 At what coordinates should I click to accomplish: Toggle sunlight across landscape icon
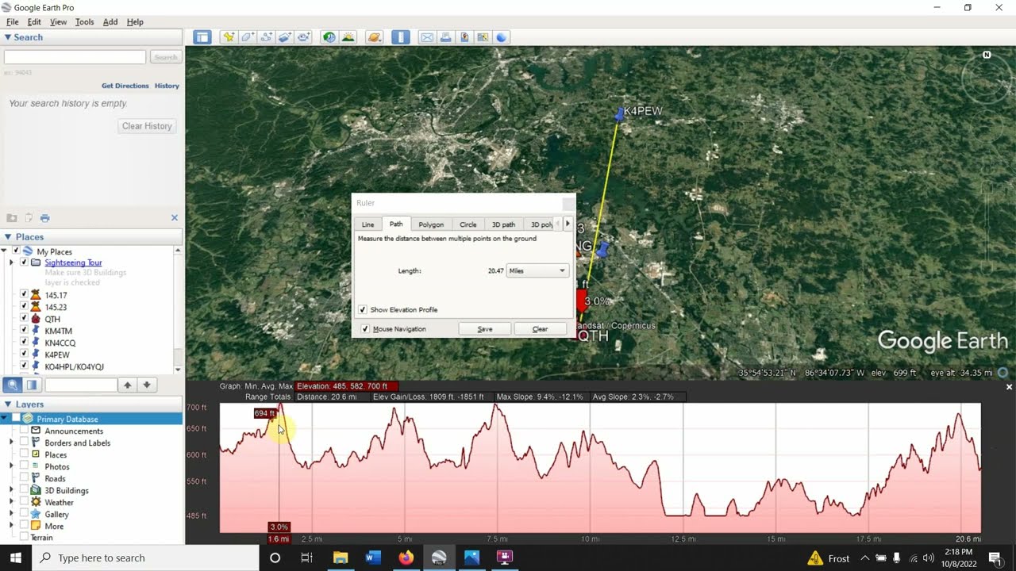(x=348, y=37)
